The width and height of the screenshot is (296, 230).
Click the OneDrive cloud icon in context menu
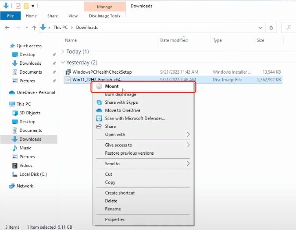(x=99, y=110)
